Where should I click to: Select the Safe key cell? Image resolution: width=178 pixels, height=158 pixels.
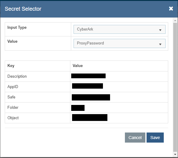point(12,97)
